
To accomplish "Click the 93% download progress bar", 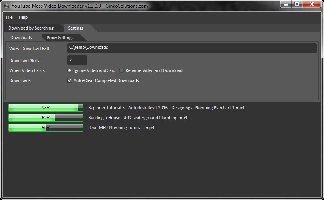I will [46, 108].
